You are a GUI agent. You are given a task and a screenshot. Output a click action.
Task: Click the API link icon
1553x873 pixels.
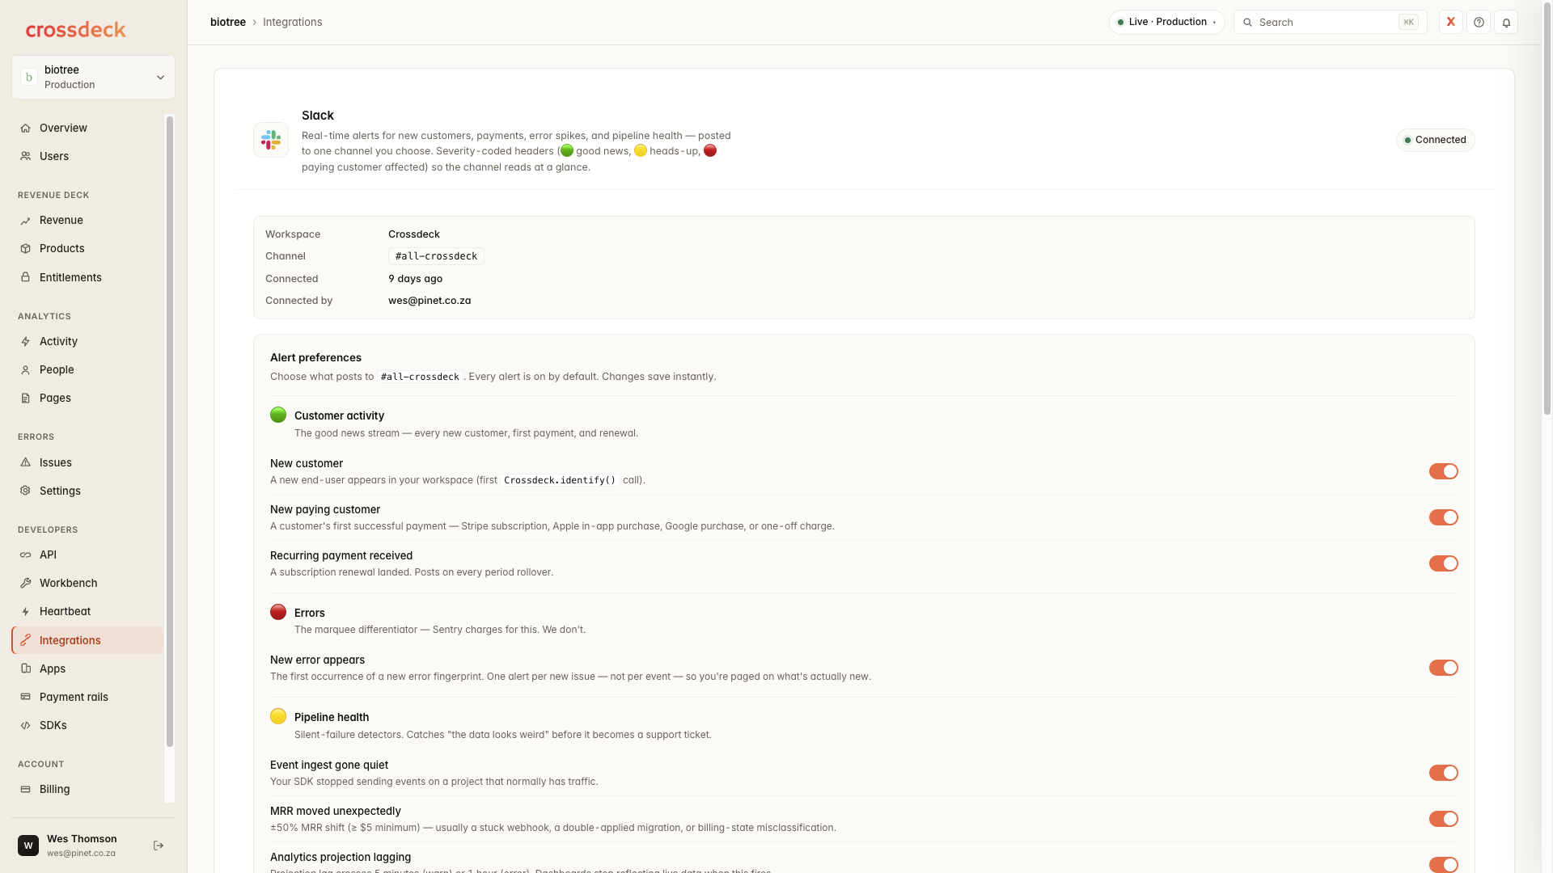click(x=26, y=555)
